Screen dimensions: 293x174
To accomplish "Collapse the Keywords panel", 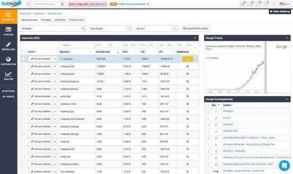I will [x=195, y=38].
